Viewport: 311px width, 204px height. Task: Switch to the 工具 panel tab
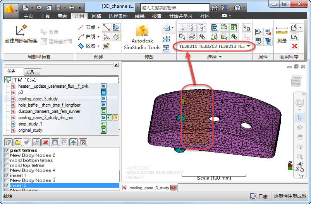(32, 72)
